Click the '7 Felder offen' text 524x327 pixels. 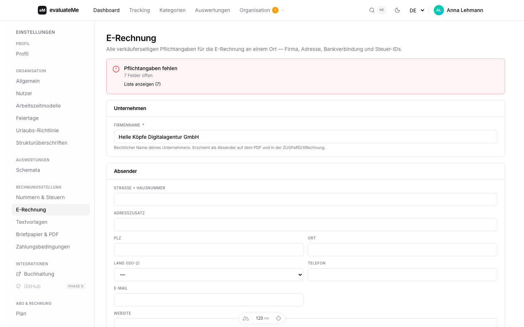pos(138,76)
